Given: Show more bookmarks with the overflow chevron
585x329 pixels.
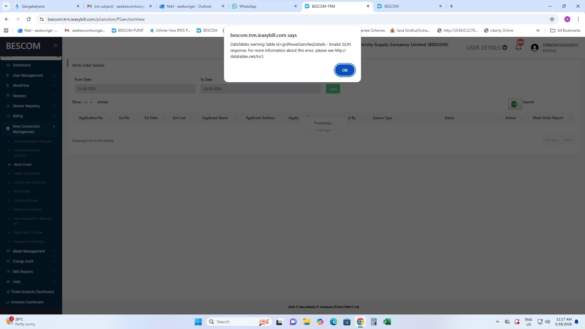Looking at the screenshot, I should point(538,30).
